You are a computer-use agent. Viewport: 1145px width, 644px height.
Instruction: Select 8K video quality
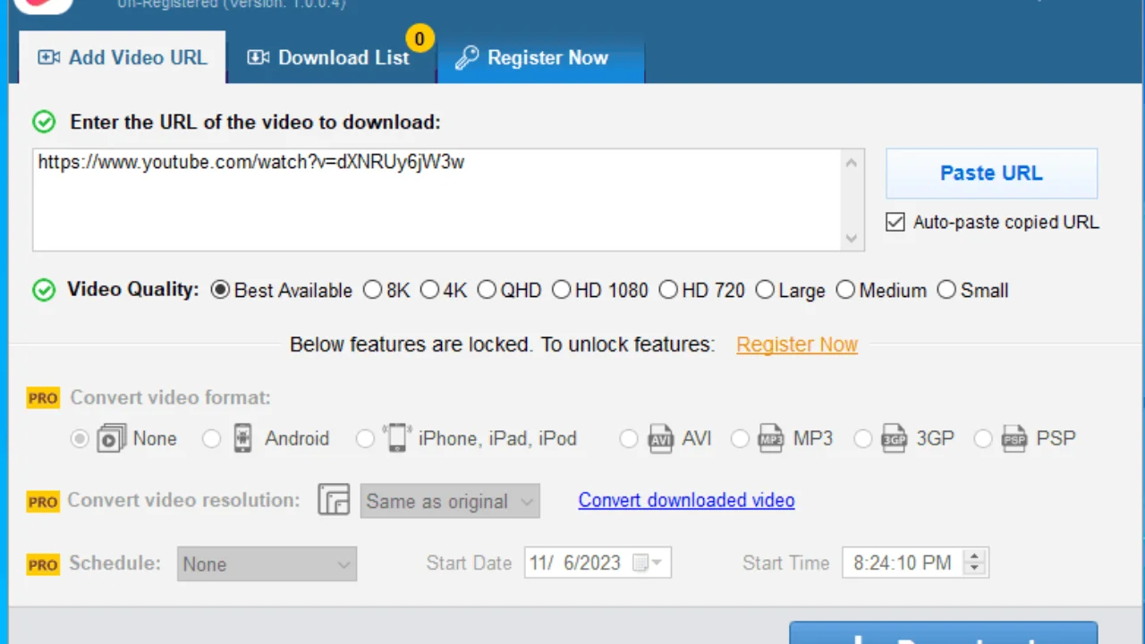pyautogui.click(x=372, y=291)
